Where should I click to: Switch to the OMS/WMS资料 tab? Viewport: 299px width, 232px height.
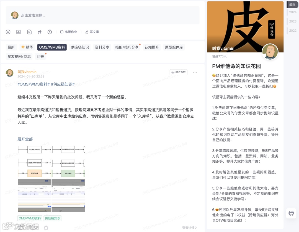pyautogui.click(x=52, y=47)
